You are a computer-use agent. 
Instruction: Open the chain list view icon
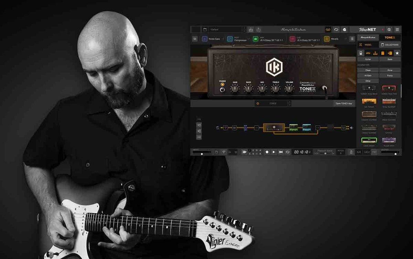pyautogui.click(x=352, y=39)
